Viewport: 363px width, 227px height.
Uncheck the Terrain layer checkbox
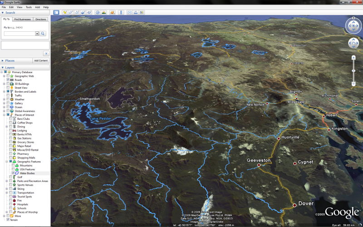(x=8, y=220)
